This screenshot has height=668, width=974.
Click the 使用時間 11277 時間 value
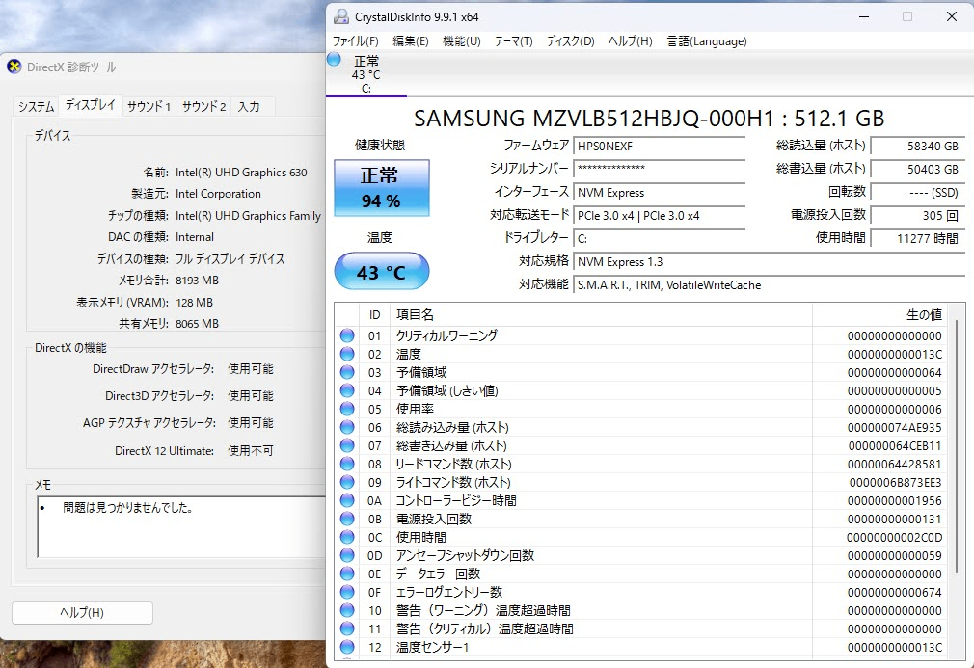917,238
